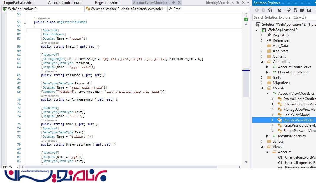Open the editor zoom level dropdown
The height and width of the screenshot is (183, 316).
pos(17,167)
